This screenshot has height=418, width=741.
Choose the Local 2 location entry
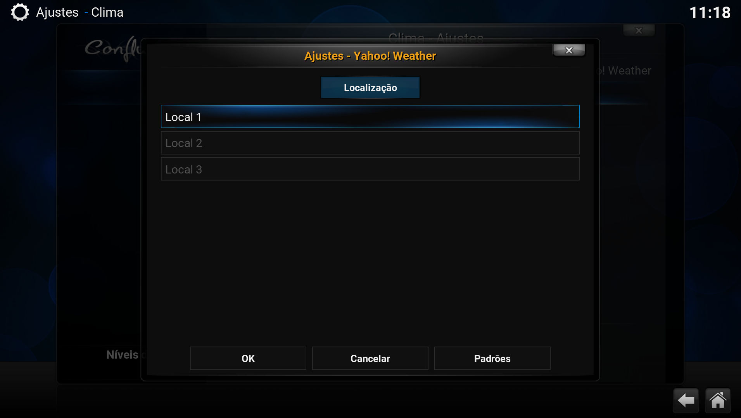tap(370, 143)
